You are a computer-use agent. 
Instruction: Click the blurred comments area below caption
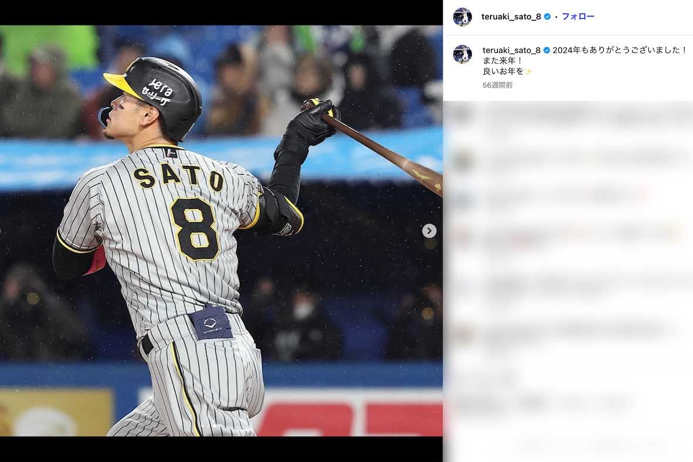(568, 281)
